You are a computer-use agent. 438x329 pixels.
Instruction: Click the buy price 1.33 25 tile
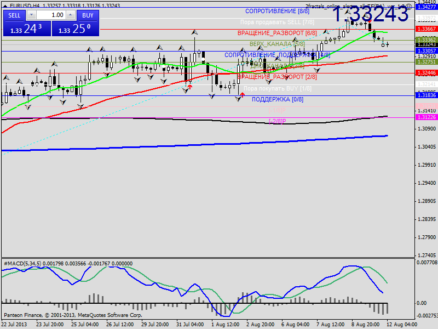[74, 29]
